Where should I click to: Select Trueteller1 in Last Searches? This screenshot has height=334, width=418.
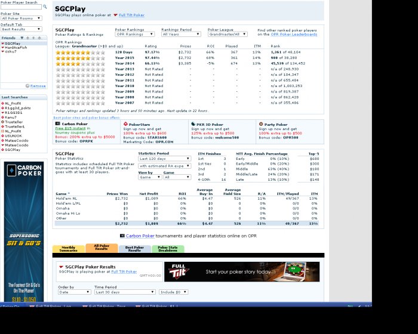pyautogui.click(x=15, y=126)
